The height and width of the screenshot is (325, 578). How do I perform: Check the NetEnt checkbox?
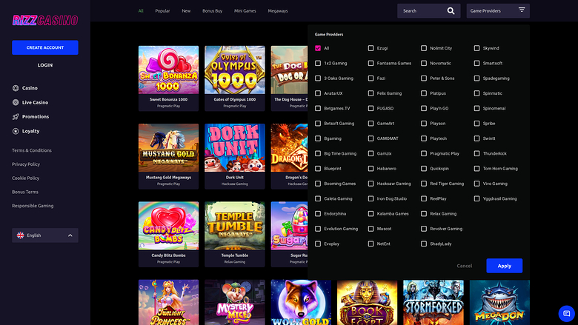click(x=371, y=244)
